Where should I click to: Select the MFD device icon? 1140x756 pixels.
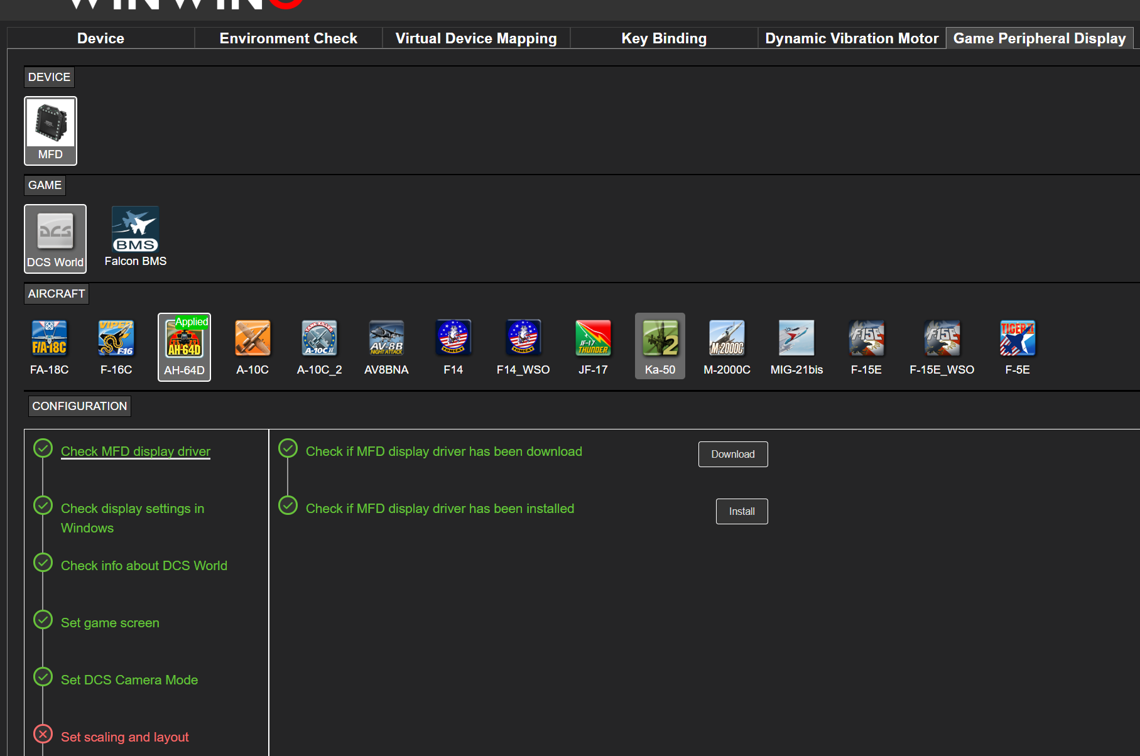[50, 131]
